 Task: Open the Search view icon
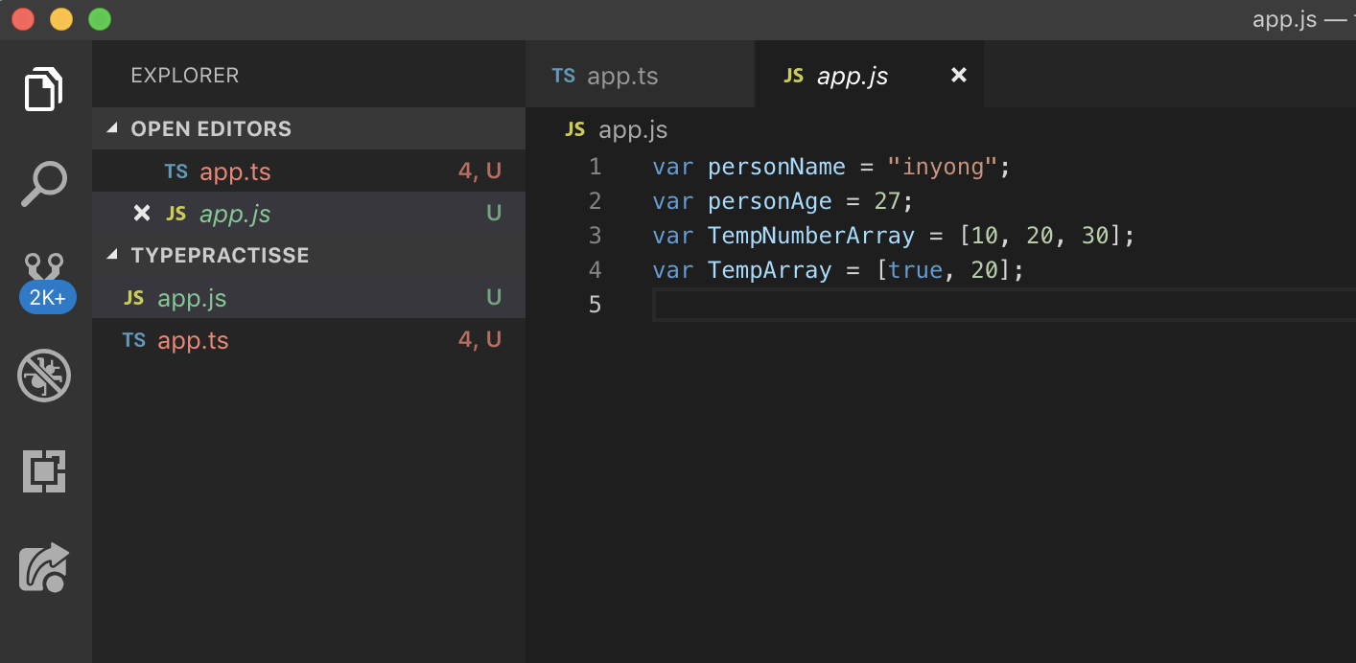point(44,184)
